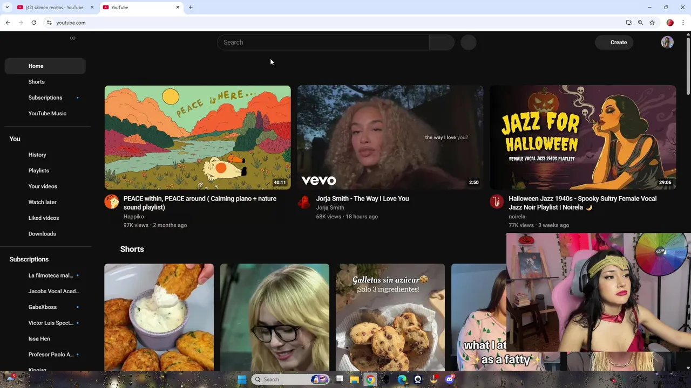Open Halloween Jazz 1940s video title
Image resolution: width=691 pixels, height=388 pixels.
coord(582,203)
